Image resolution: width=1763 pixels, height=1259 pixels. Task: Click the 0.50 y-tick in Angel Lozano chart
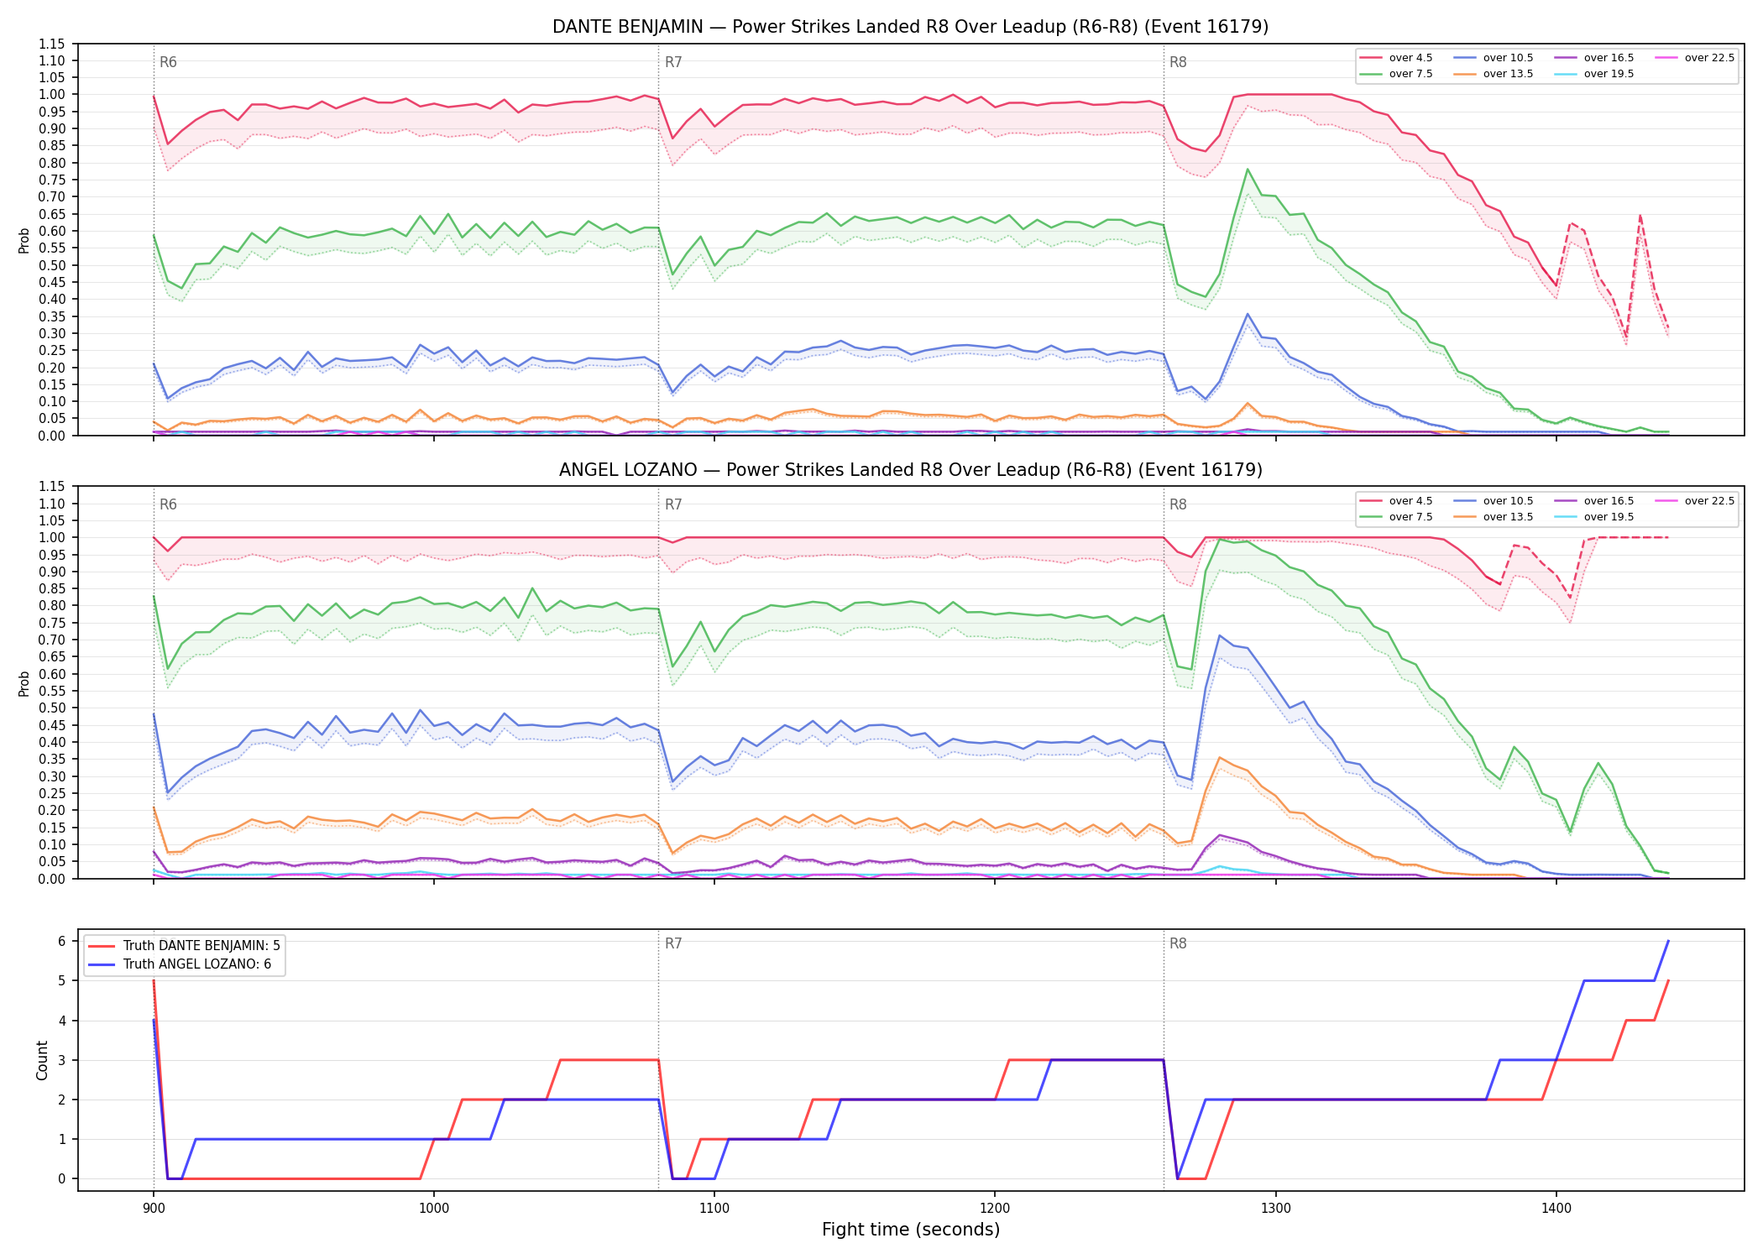[52, 708]
